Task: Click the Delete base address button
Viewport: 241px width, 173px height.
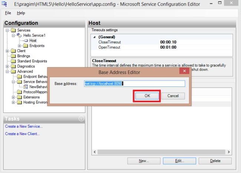Action: (215, 161)
